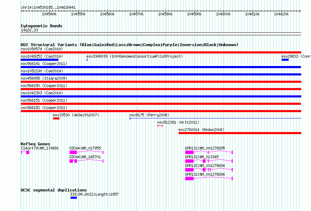Open the GPR132 NM_001278696 transcript glyph
311x211 pixels.
click(x=209, y=179)
